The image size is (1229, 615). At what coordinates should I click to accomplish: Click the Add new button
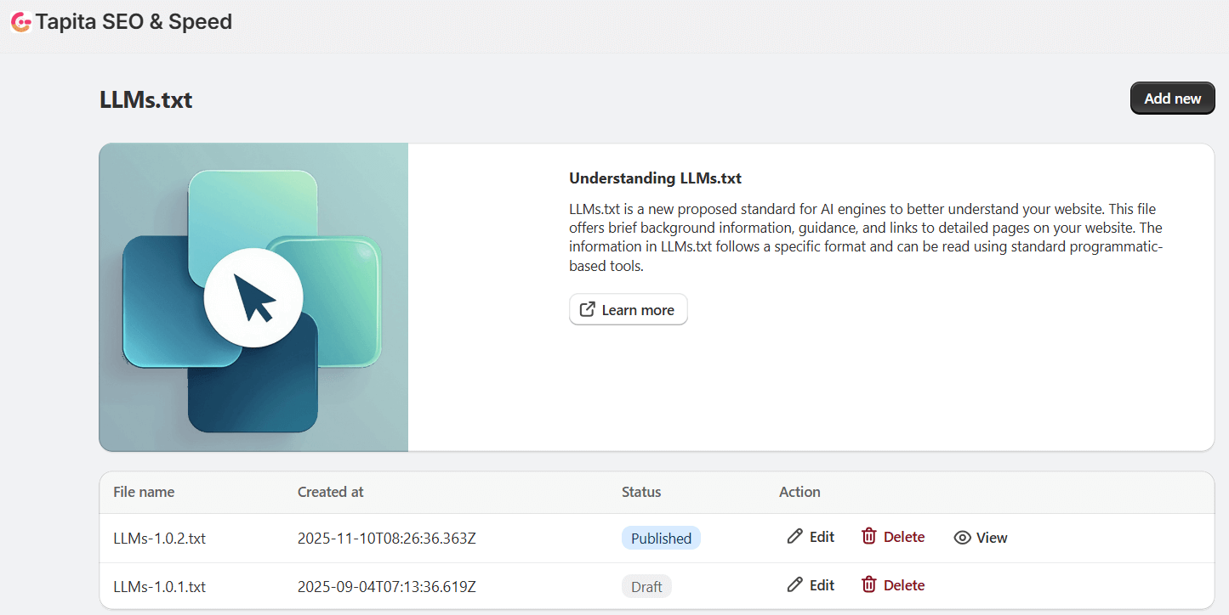(1172, 99)
